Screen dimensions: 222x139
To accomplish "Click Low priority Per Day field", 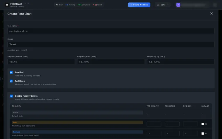I will coord(190,124).
